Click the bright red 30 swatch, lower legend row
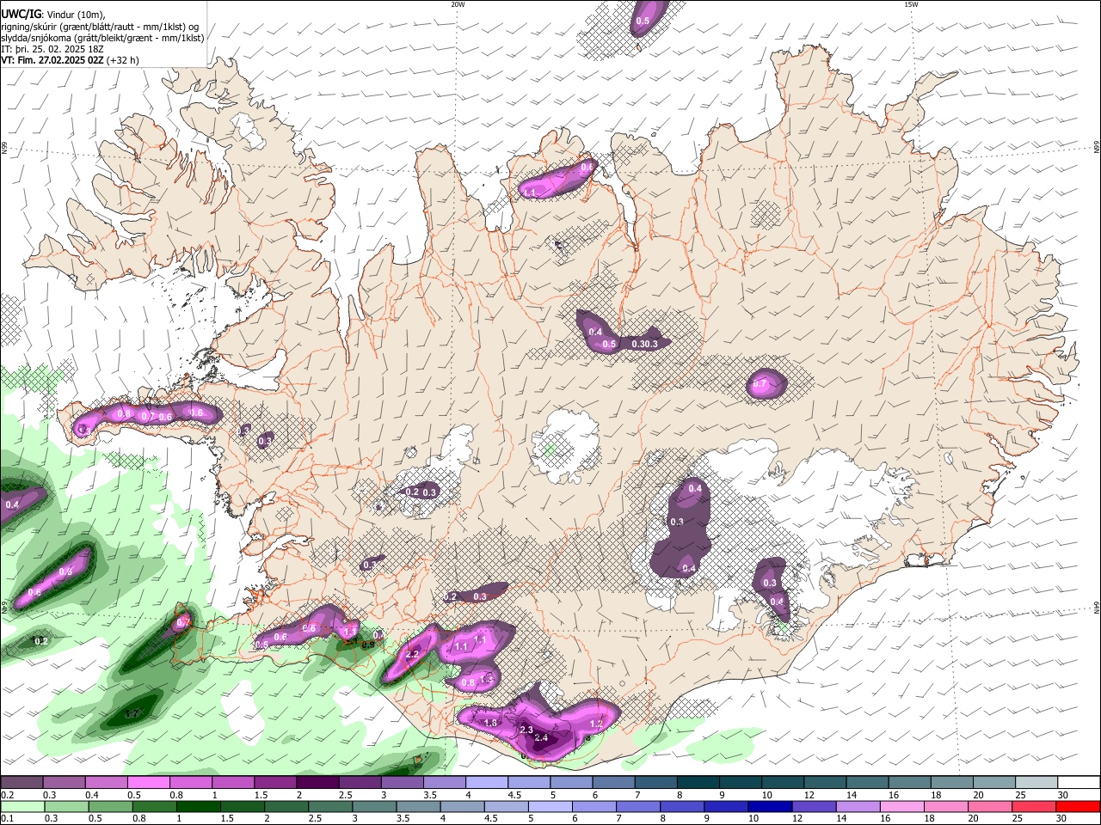The image size is (1101, 825). pos(1078,806)
